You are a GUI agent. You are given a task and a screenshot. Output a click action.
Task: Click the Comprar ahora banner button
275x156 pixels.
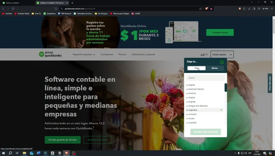pyautogui.click(x=220, y=33)
